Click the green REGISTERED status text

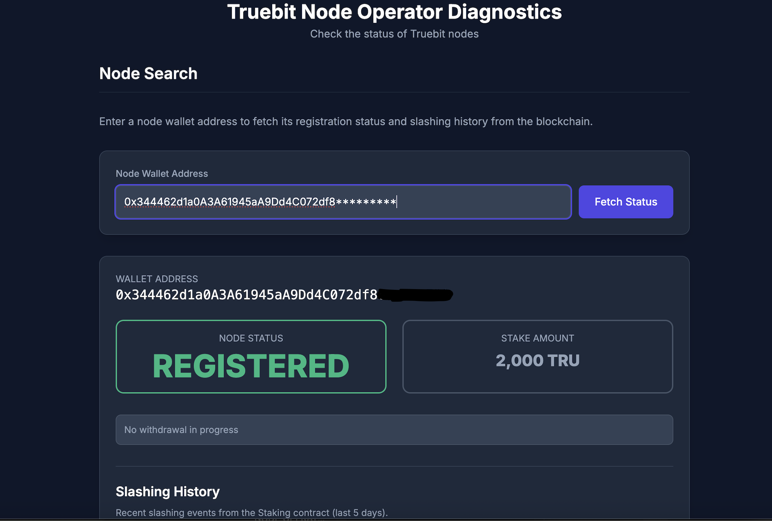(251, 366)
